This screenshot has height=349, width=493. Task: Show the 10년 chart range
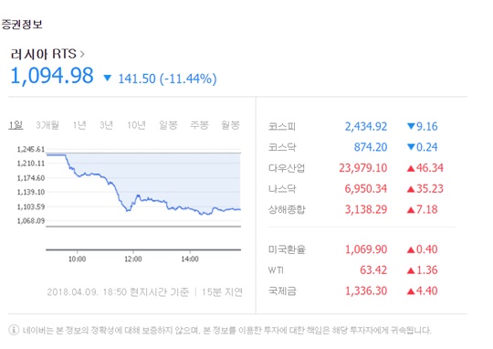pyautogui.click(x=136, y=125)
